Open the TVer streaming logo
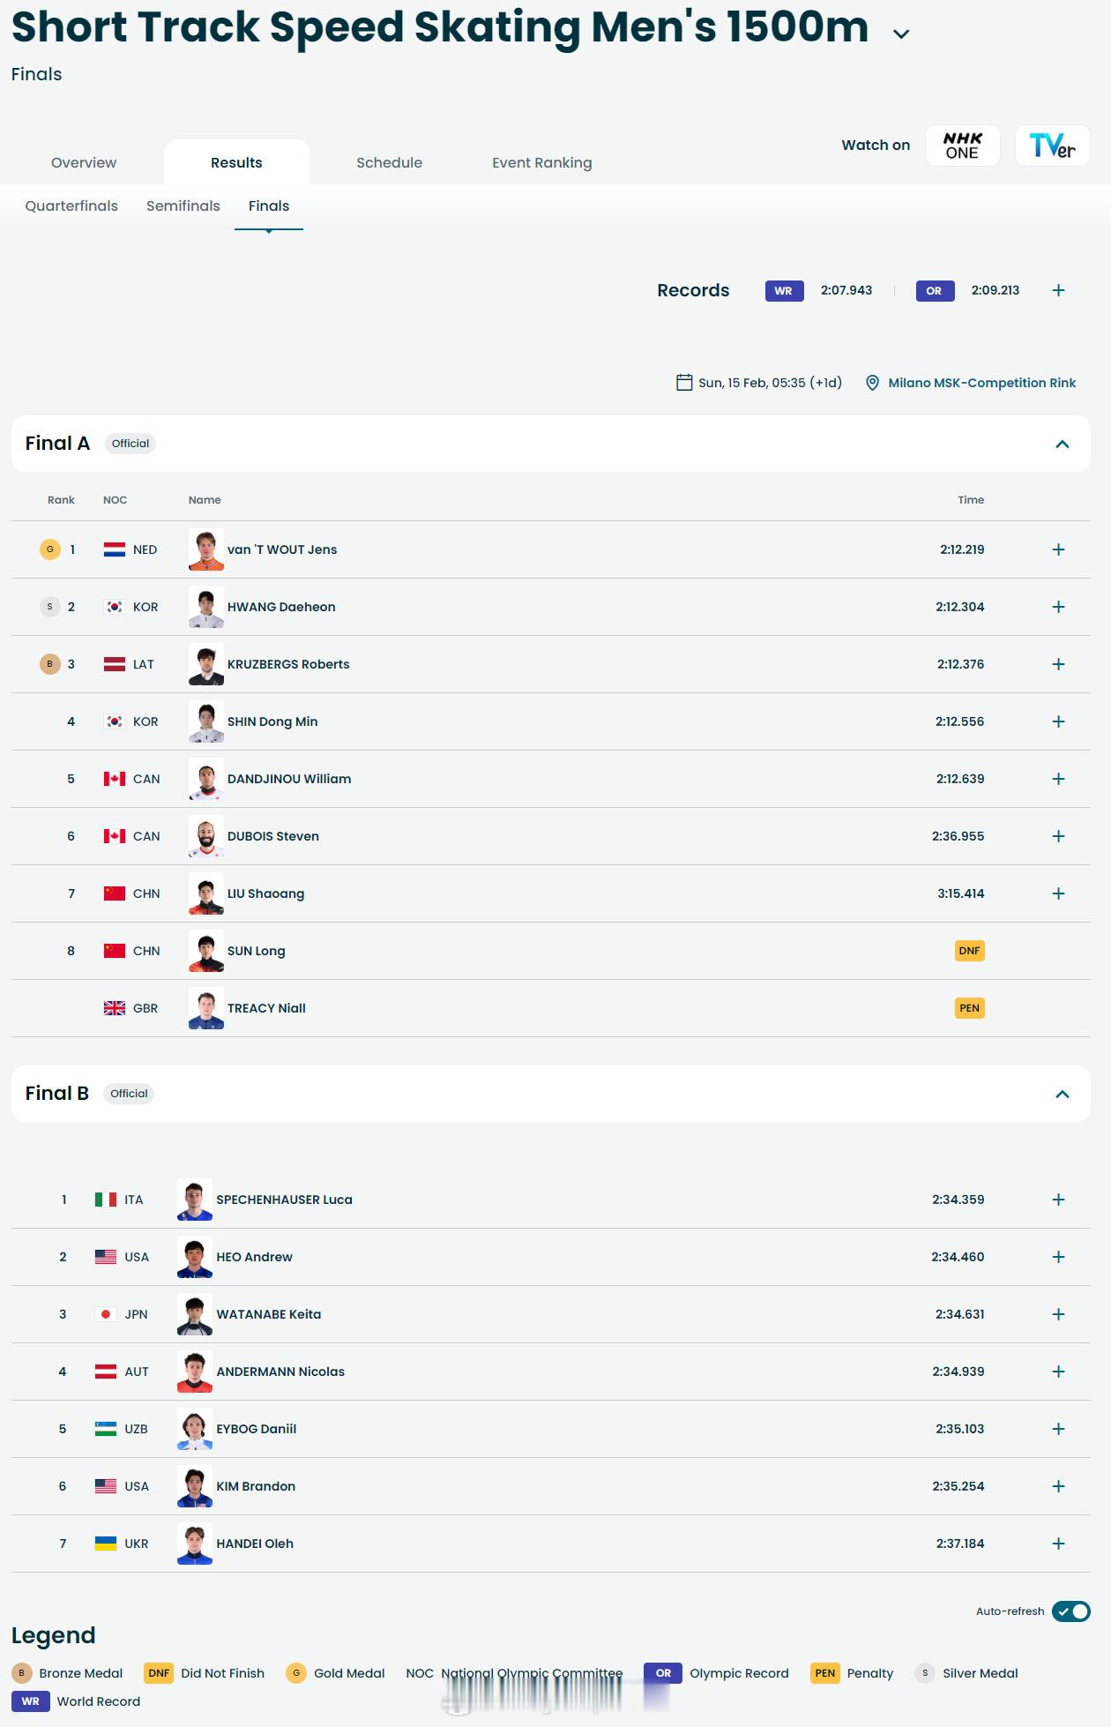Viewport: 1111px width, 1727px height. [1052, 146]
